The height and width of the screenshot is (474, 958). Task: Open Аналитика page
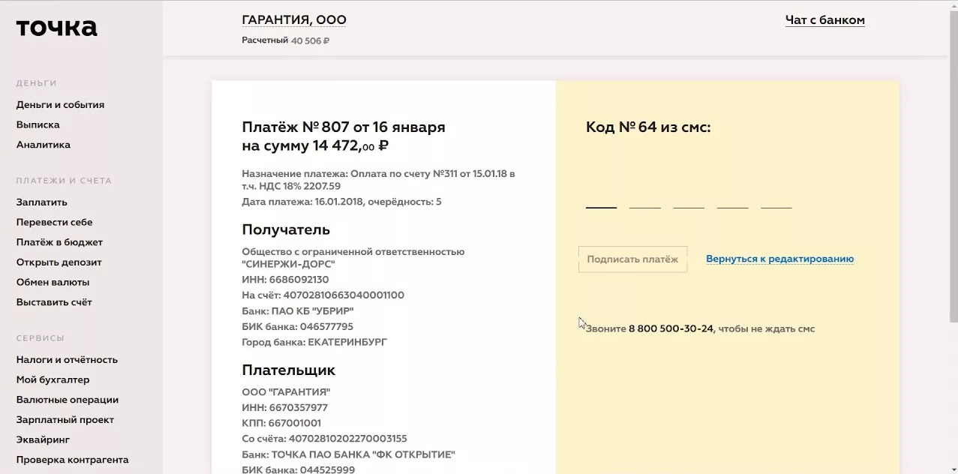pyautogui.click(x=44, y=145)
